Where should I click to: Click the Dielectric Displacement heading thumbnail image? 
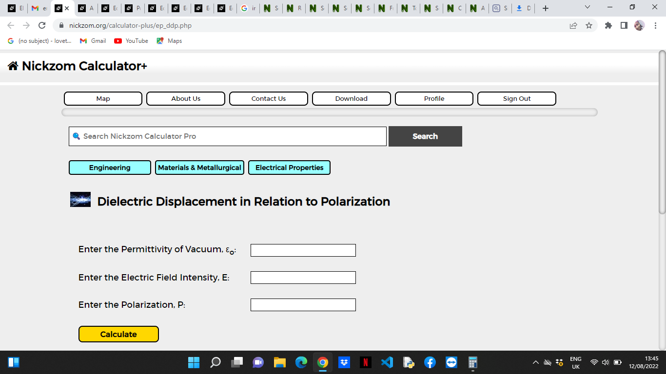80,200
